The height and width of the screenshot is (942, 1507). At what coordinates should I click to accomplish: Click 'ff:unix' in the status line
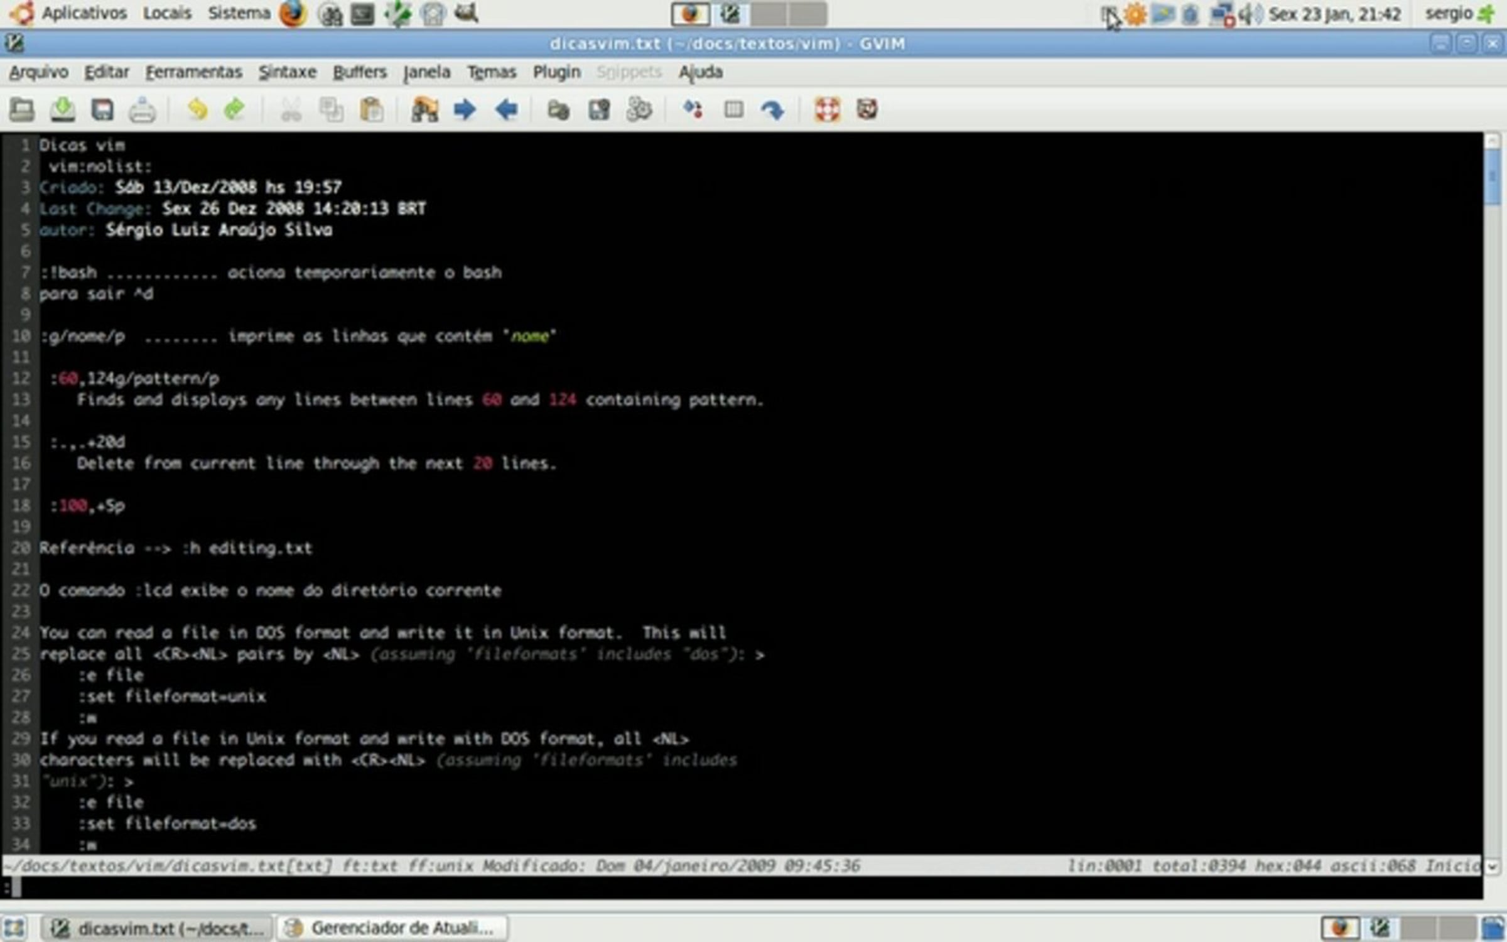(441, 867)
